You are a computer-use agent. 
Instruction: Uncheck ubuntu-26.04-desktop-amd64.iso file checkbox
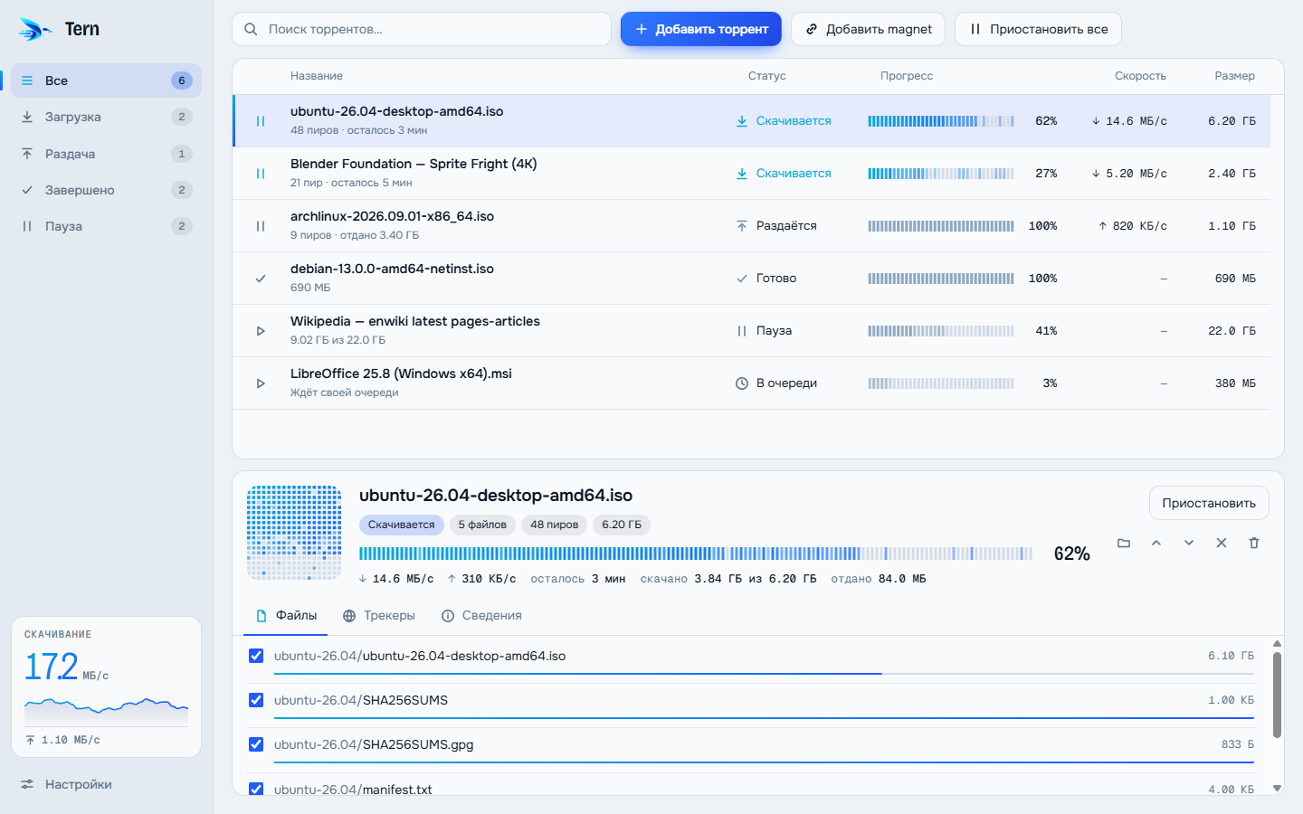[x=256, y=656]
